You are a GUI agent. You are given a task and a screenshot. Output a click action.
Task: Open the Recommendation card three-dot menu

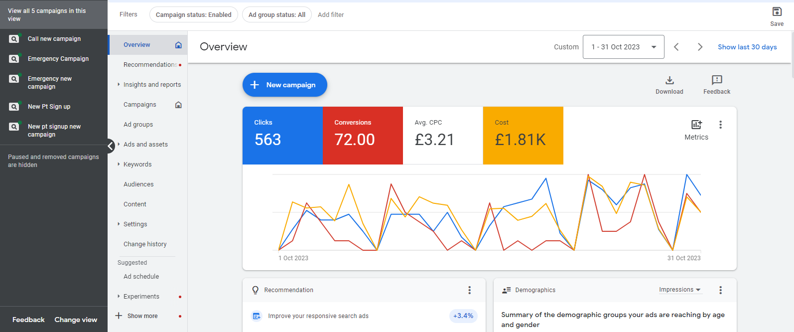469,290
